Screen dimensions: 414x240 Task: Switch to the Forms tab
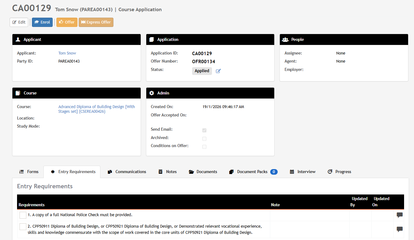(29, 172)
